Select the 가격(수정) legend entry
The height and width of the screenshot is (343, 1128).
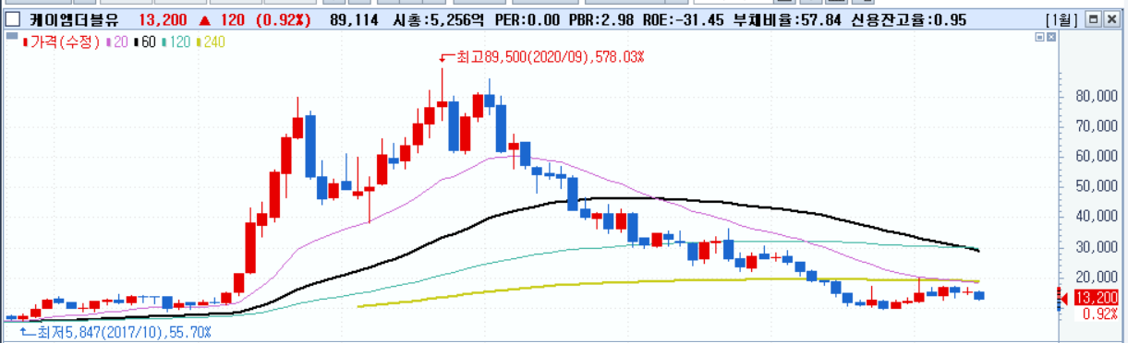[x=61, y=42]
